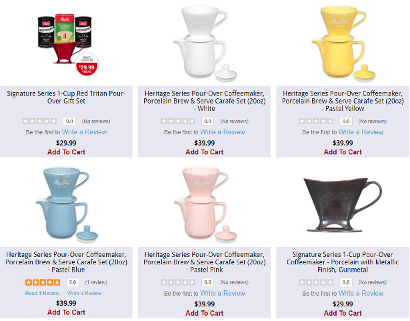Open the pastel yellow carafe set image
Image resolution: width=410 pixels, height=321 pixels.
point(343,43)
